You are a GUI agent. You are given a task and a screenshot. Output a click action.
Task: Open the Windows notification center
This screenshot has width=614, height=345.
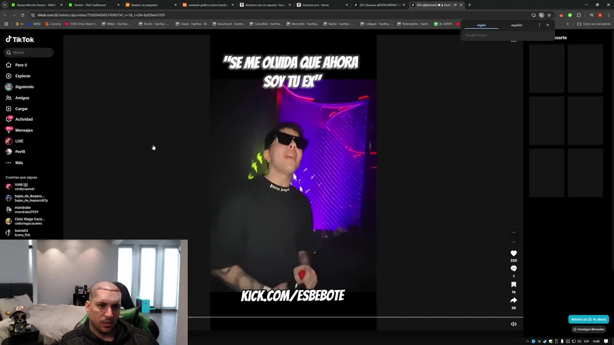[606, 341]
